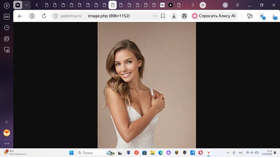Open the notifications bell icon
The image size is (280, 157).
(275, 153)
